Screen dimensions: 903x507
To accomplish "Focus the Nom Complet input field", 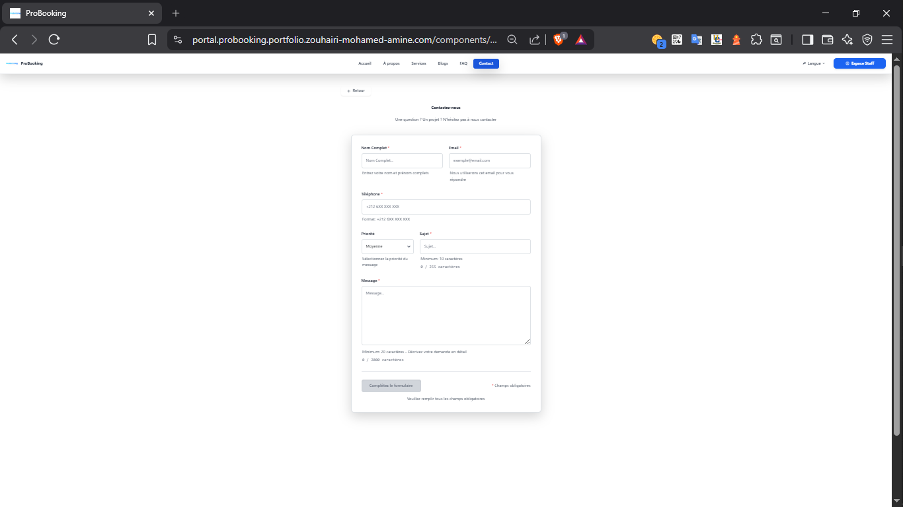I will click(402, 160).
